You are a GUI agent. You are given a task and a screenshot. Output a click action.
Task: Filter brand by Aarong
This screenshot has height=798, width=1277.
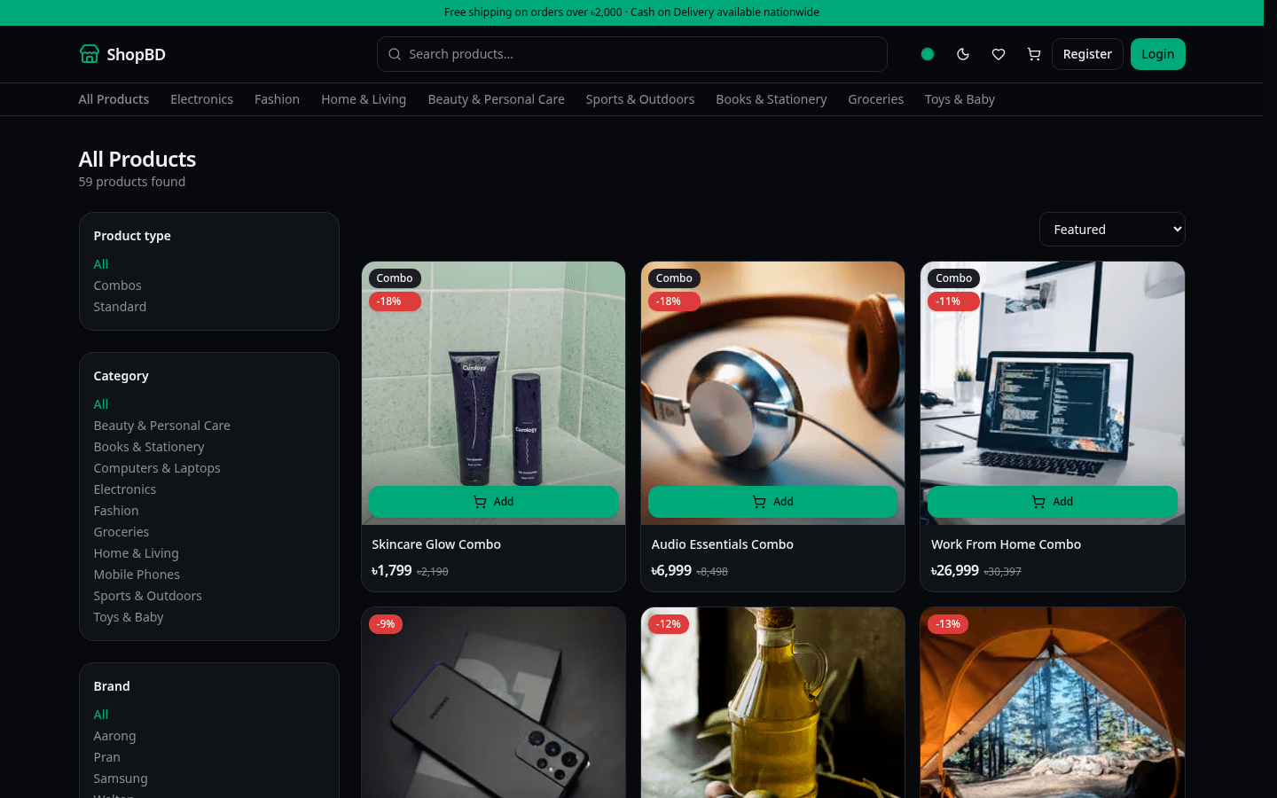coord(114,736)
